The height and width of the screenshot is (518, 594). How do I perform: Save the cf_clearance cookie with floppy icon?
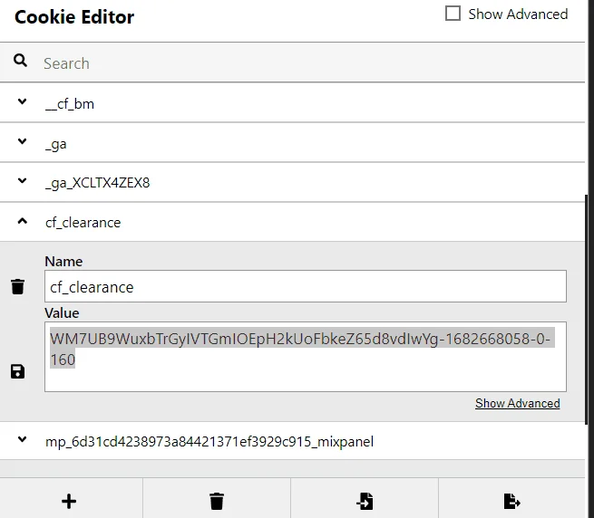(x=17, y=371)
